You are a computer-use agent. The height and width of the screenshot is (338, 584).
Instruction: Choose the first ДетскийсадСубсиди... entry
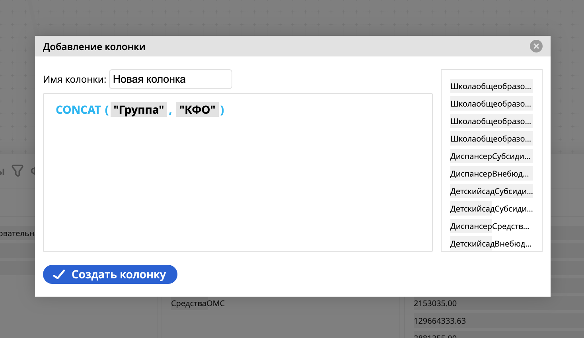tap(491, 191)
